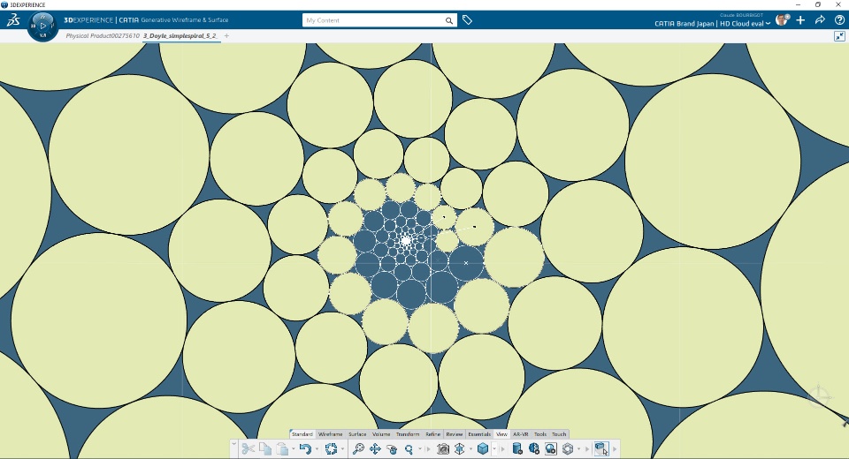
Task: Expand the Normal View dropdown arrow
Action: (470, 448)
